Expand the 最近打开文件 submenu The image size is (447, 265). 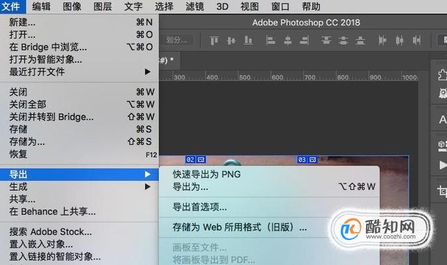(x=79, y=72)
